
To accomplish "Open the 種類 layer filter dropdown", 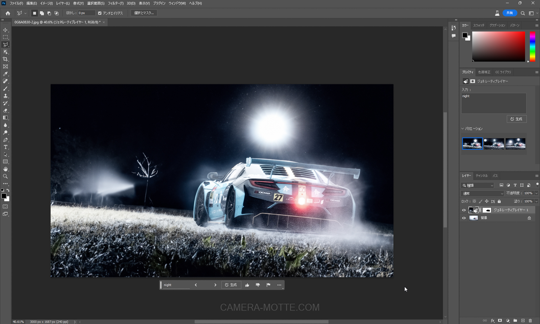I will click(478, 185).
